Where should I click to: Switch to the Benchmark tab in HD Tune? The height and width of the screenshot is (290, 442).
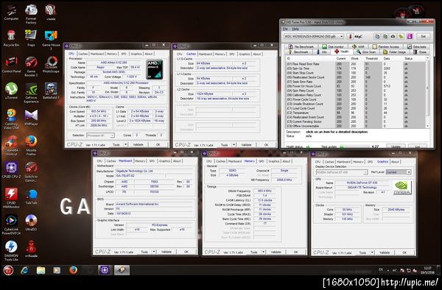tap(298, 52)
